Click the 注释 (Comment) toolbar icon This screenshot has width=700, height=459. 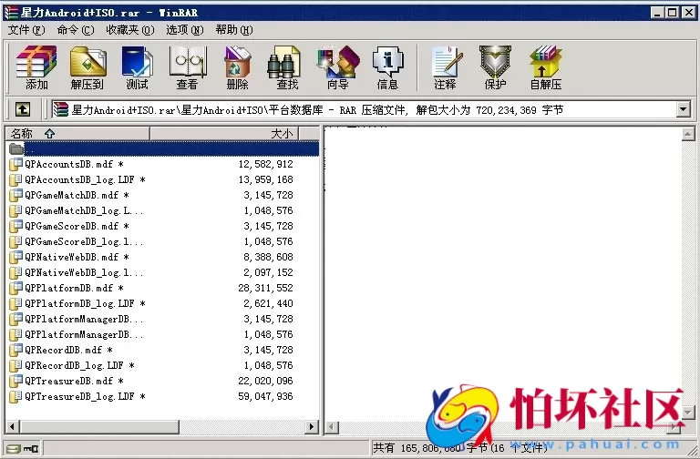(x=445, y=66)
